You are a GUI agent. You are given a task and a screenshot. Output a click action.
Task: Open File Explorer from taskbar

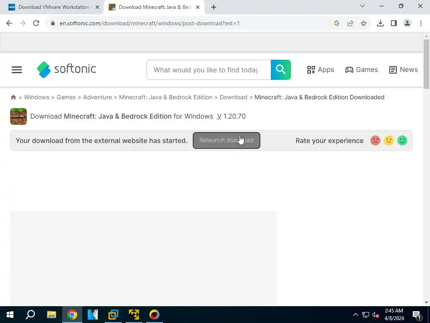coord(51,315)
